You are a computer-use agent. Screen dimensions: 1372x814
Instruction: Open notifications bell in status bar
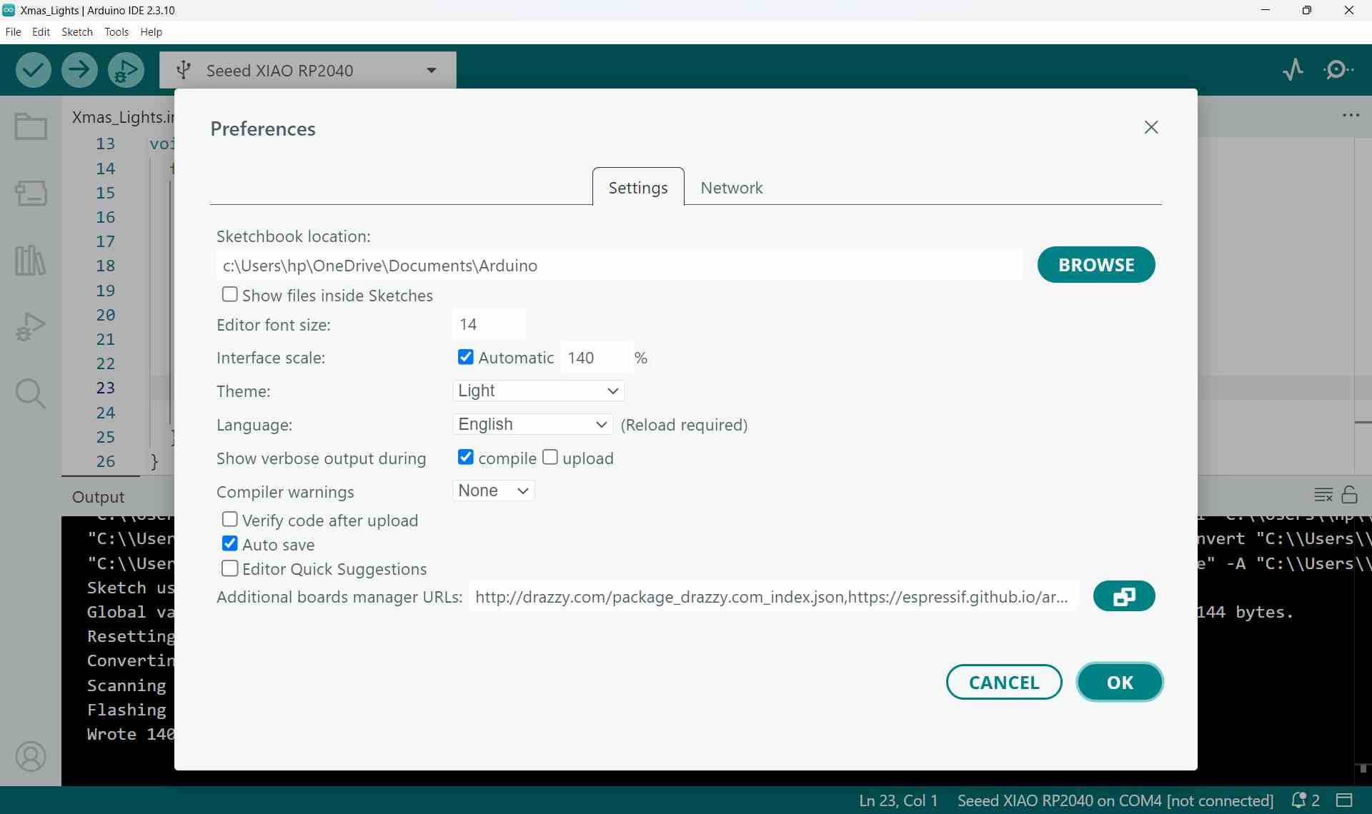[1305, 800]
